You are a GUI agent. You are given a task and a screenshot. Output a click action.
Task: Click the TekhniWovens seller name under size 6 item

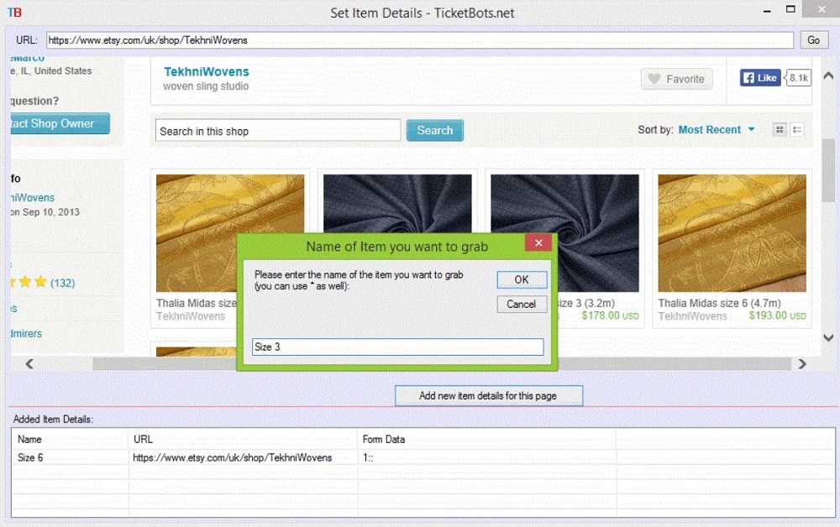coord(693,316)
